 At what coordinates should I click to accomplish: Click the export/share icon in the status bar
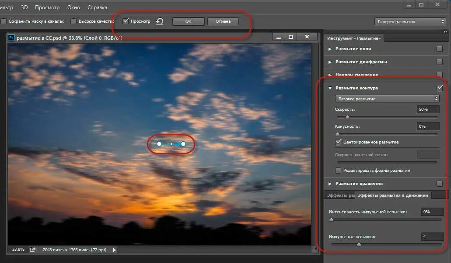[x=33, y=249]
